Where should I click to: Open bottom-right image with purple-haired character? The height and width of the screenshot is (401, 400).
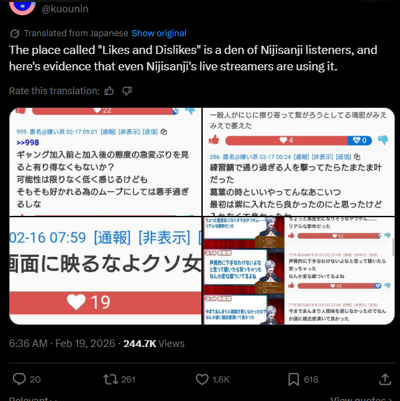[298, 271]
